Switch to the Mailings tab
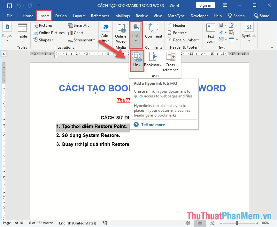Viewport: 277px width, 227px height. 122,16
